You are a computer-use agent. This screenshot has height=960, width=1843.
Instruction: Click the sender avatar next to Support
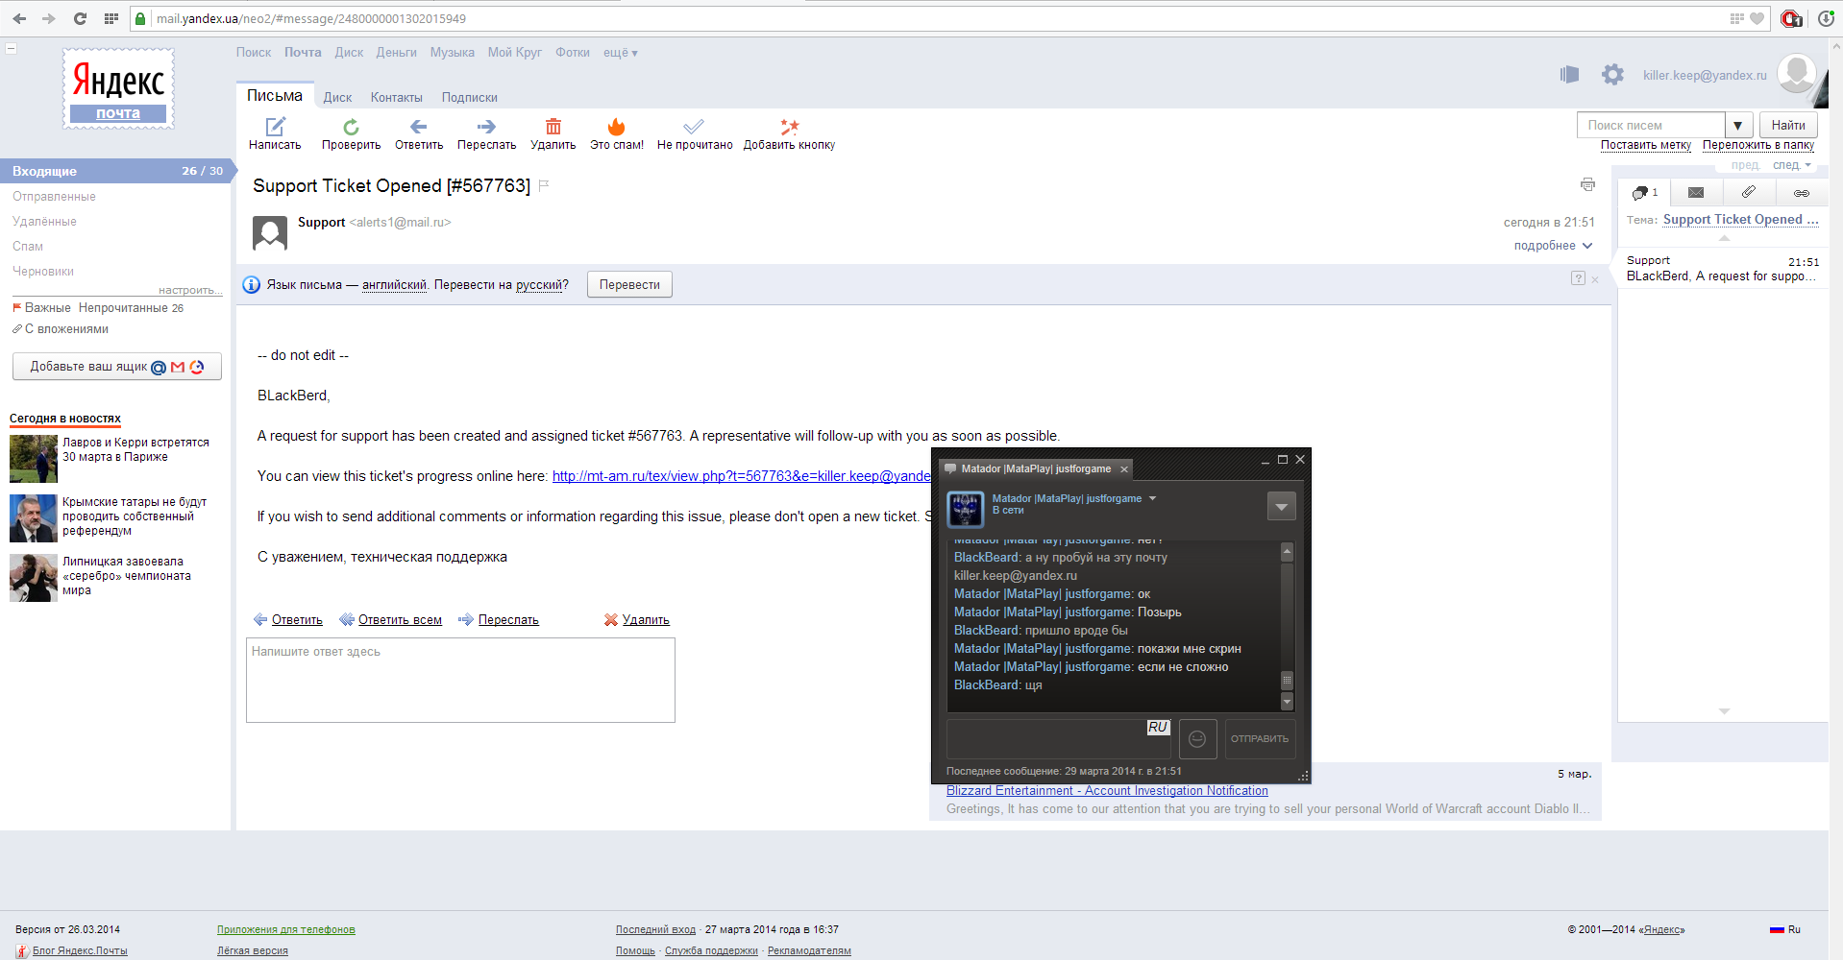coord(270,232)
